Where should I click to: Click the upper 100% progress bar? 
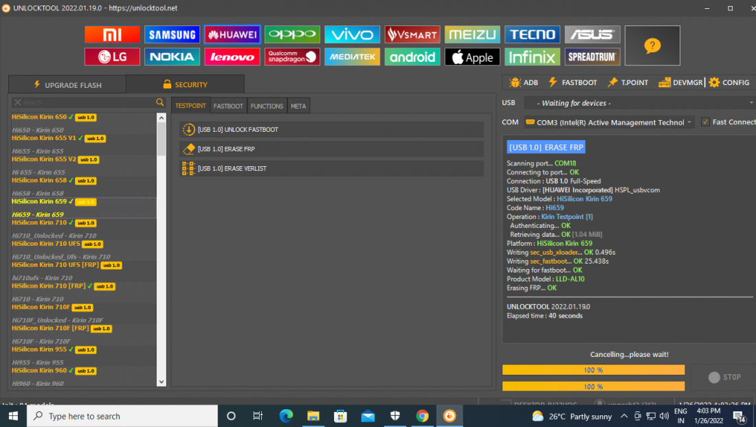pyautogui.click(x=593, y=370)
